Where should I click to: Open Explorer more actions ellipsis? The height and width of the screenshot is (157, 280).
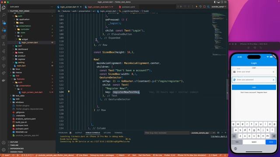coord(52,7)
